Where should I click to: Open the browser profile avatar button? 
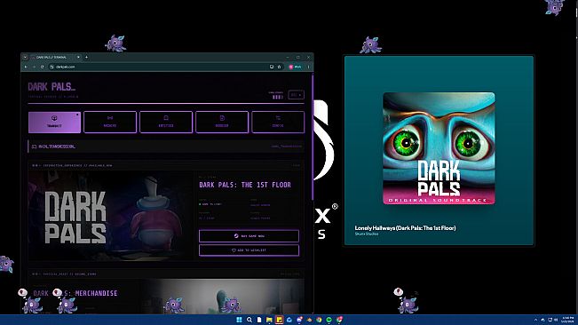(x=296, y=67)
